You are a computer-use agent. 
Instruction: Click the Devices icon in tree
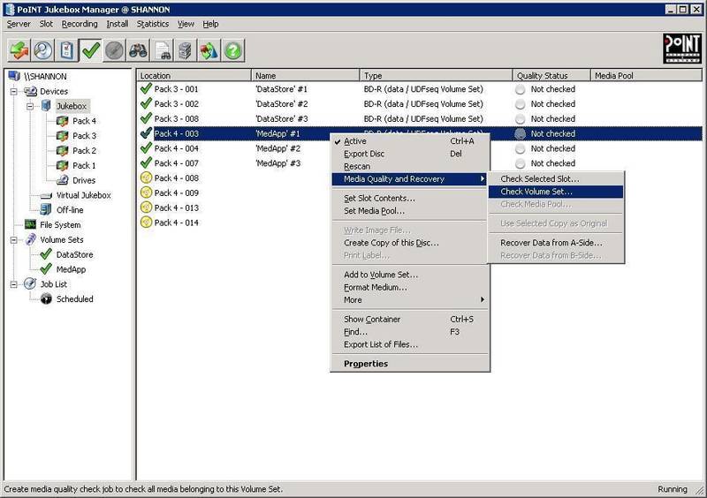pyautogui.click(x=30, y=92)
